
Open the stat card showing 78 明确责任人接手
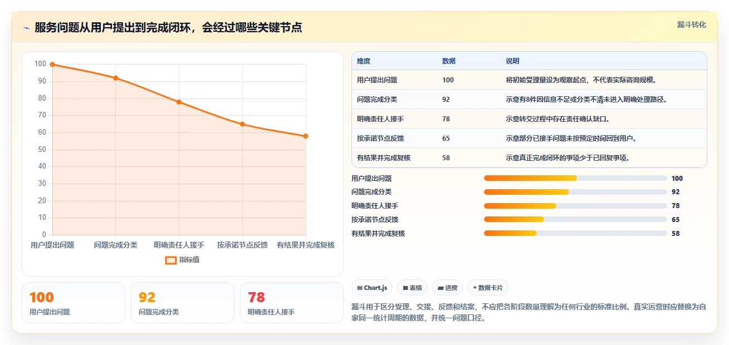click(292, 303)
